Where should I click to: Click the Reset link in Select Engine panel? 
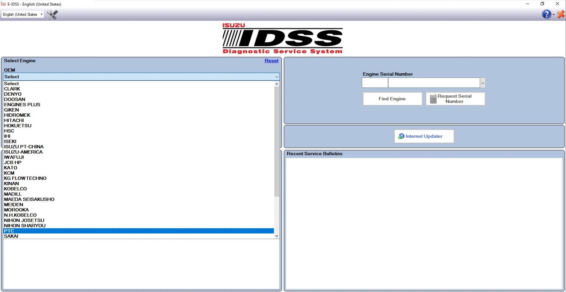(x=272, y=60)
